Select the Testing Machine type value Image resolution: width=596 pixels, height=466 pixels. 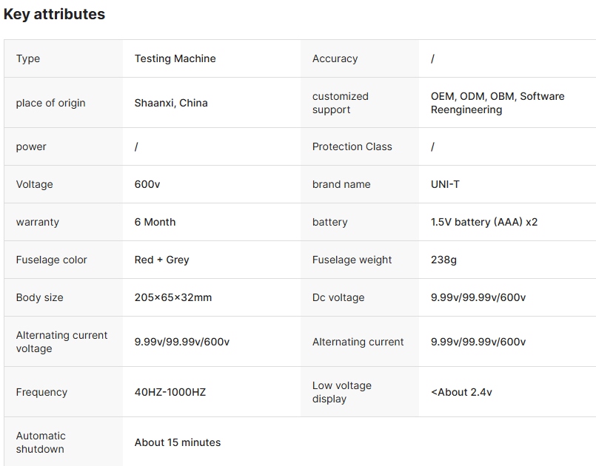175,58
